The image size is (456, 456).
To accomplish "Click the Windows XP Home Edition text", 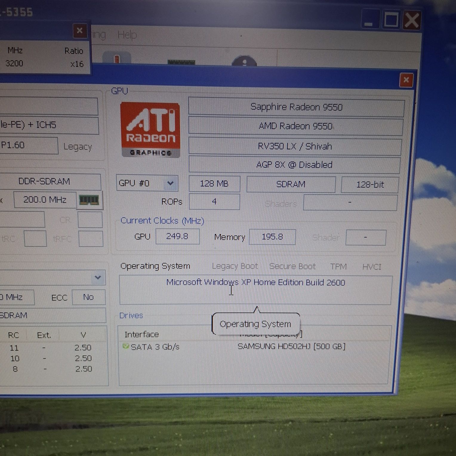I will pyautogui.click(x=256, y=282).
